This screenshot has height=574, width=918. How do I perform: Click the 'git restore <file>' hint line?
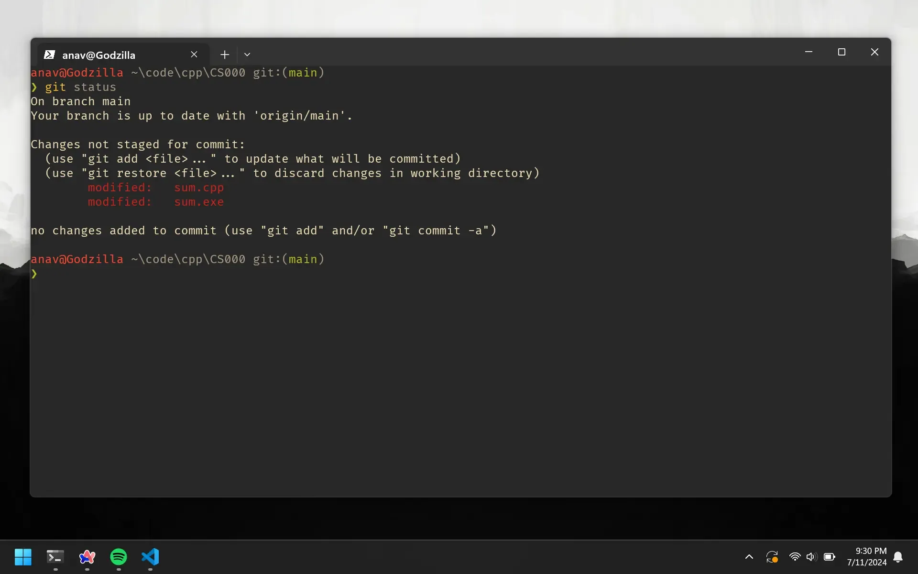pos(292,173)
